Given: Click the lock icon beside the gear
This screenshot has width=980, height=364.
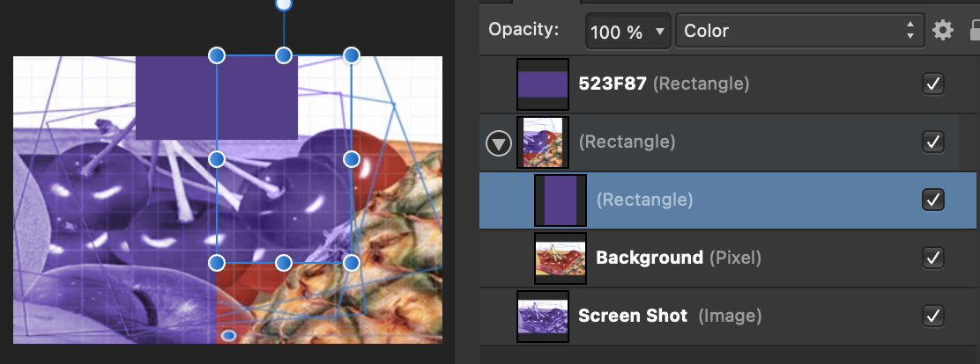Looking at the screenshot, I should [x=974, y=30].
